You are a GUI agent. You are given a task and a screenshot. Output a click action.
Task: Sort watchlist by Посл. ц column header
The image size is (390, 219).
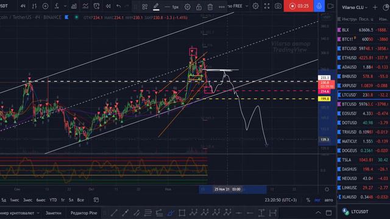(366, 19)
